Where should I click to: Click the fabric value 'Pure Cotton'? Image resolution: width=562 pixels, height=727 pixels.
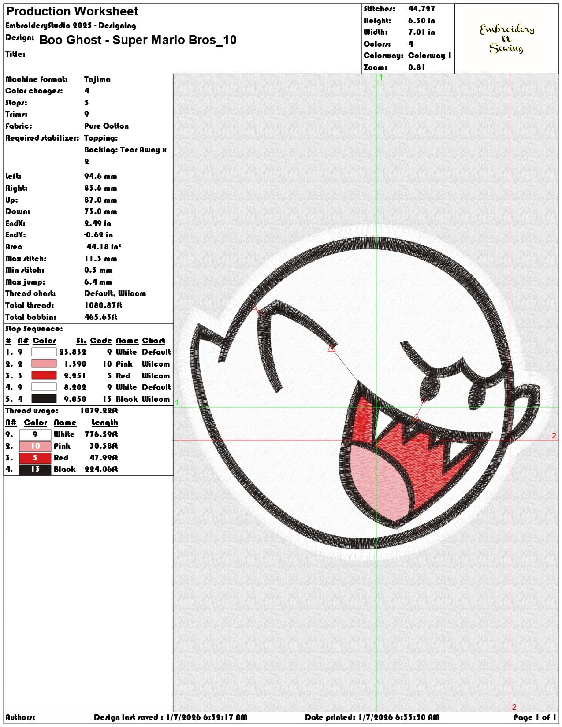(x=107, y=126)
